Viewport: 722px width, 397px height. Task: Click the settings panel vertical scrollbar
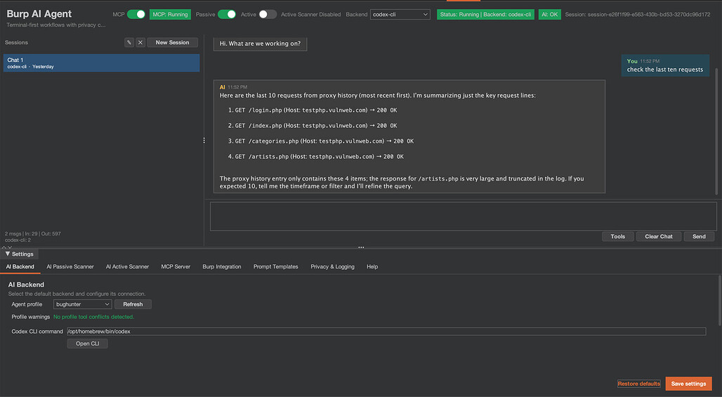[720, 299]
